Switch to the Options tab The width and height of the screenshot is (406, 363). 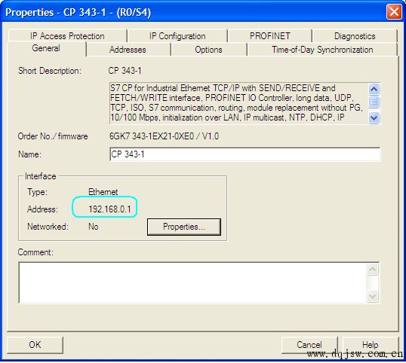point(208,50)
